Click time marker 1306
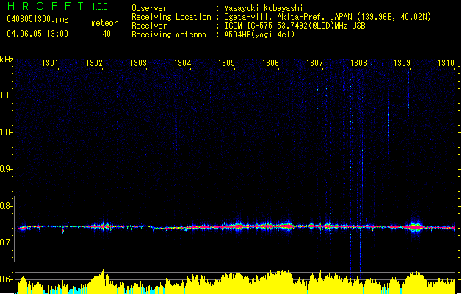Viewport: 462px width, 294px height. (270, 63)
